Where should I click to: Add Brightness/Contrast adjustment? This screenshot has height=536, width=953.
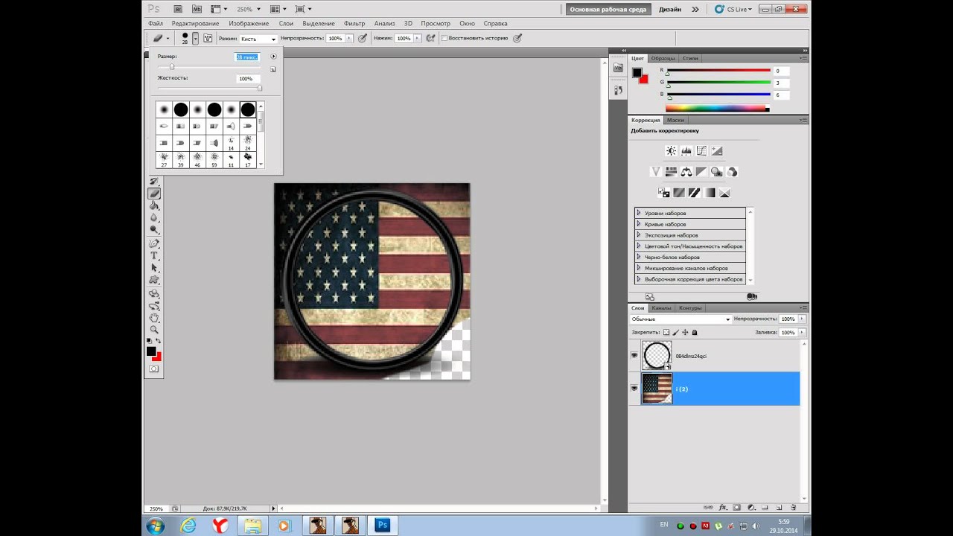[x=671, y=150]
